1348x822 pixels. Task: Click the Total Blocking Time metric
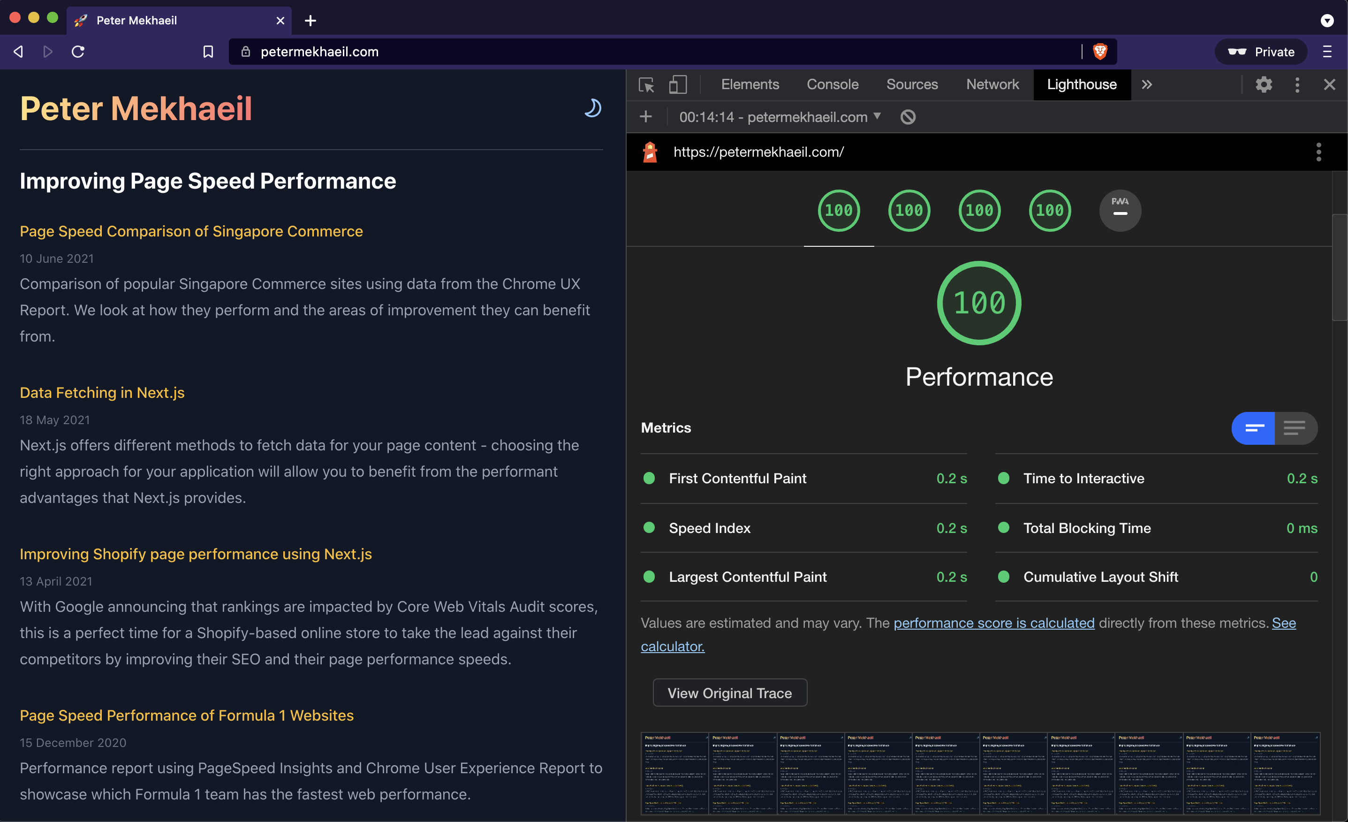(1156, 527)
